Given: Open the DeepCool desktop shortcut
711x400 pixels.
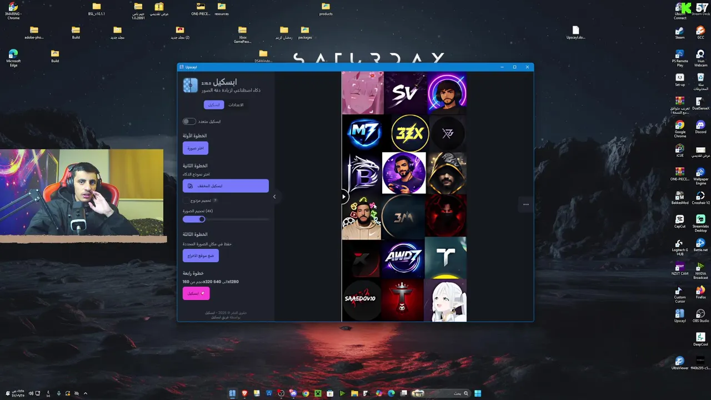Looking at the screenshot, I should point(700,339).
